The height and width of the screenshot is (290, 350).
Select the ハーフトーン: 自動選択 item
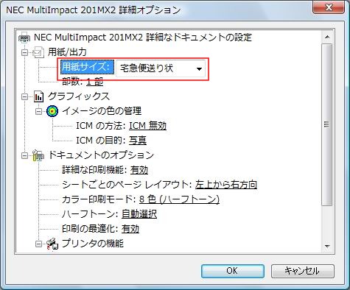coord(109,214)
